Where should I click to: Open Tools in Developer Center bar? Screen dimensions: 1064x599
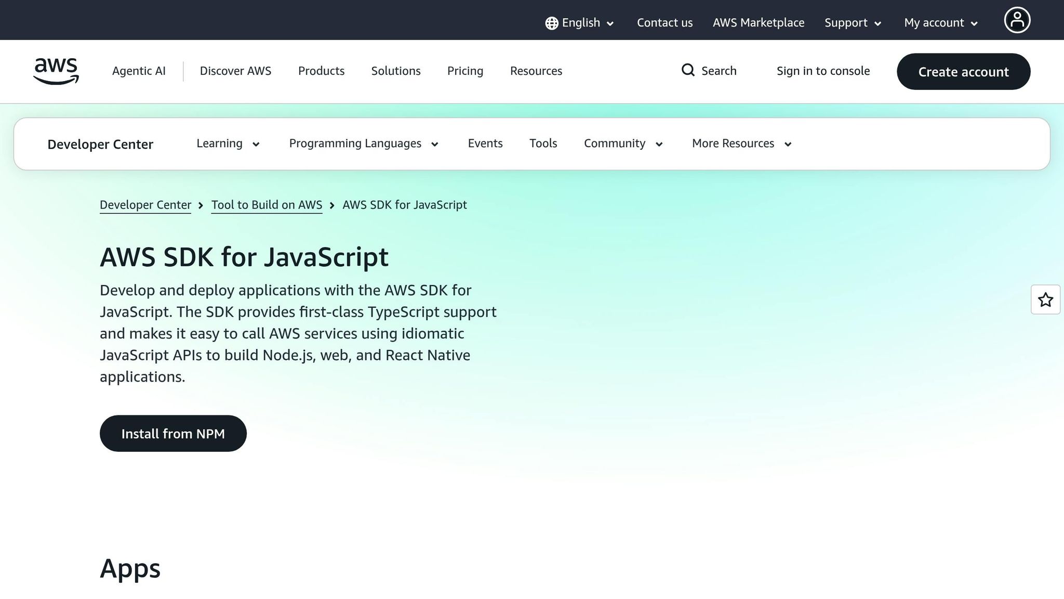(x=543, y=144)
